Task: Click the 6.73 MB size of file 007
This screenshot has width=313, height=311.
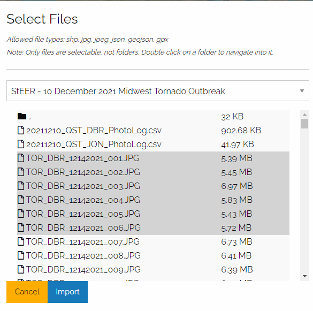Action: click(x=236, y=241)
